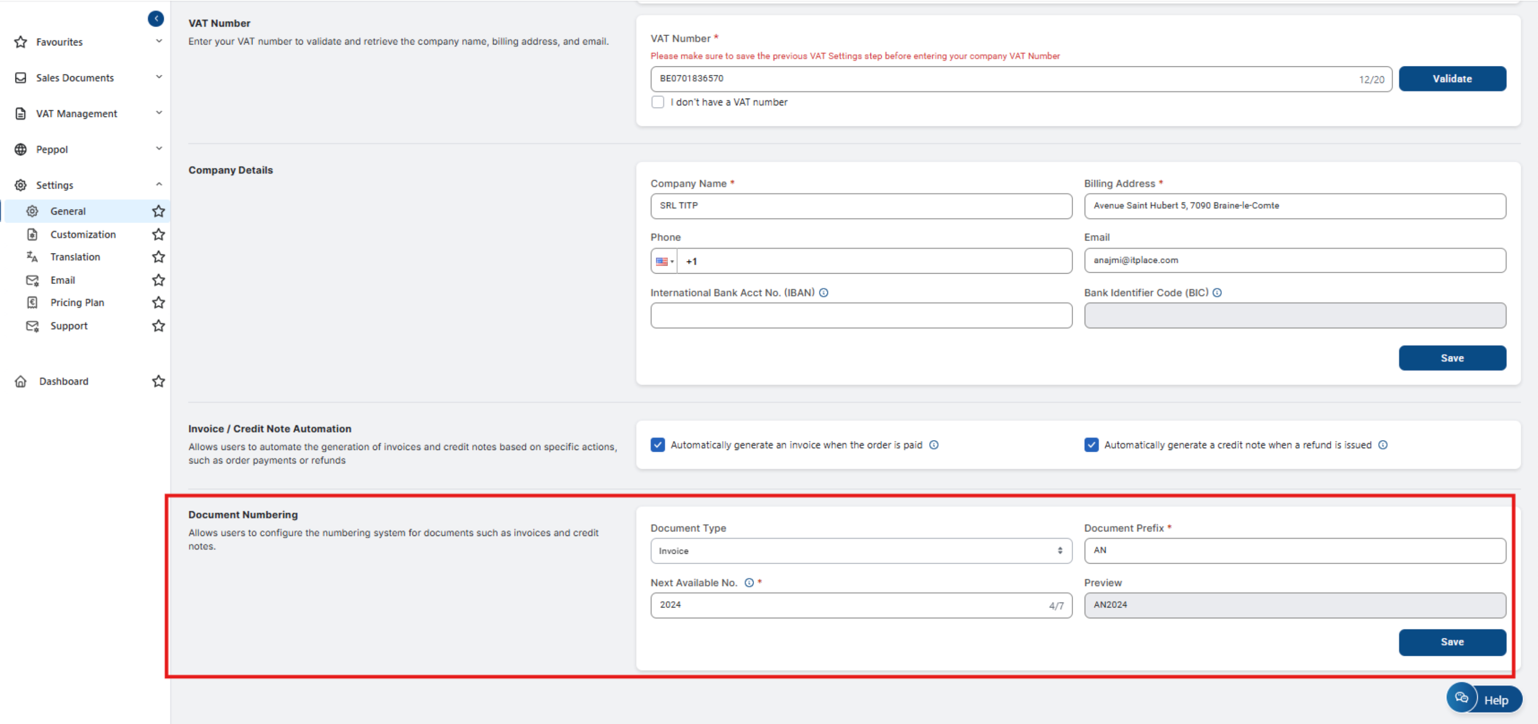
Task: Go to Pricing Plan settings
Action: [x=77, y=303]
